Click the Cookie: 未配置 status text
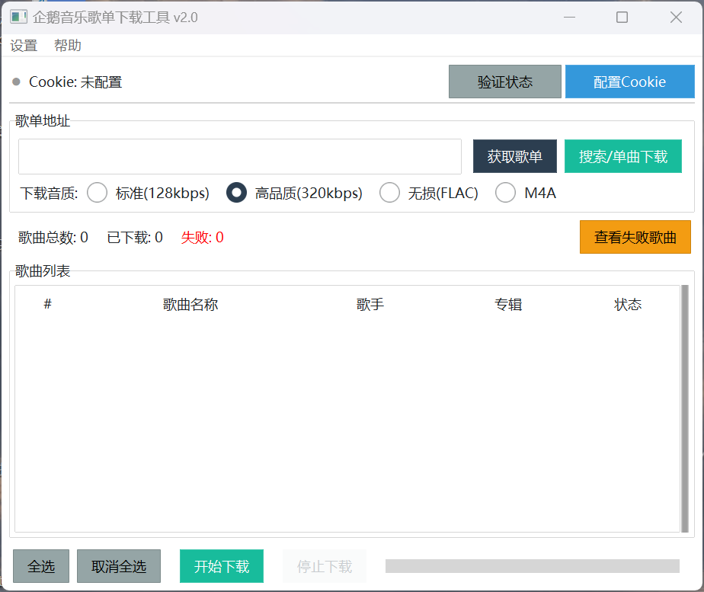Screen dimensions: 704x592 [75, 82]
